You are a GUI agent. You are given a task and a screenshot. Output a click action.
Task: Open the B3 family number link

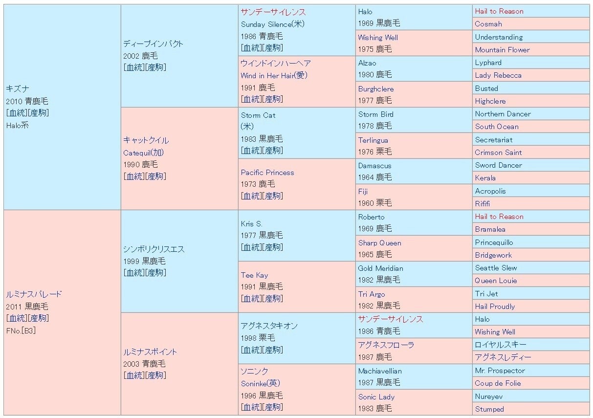[x=28, y=330]
